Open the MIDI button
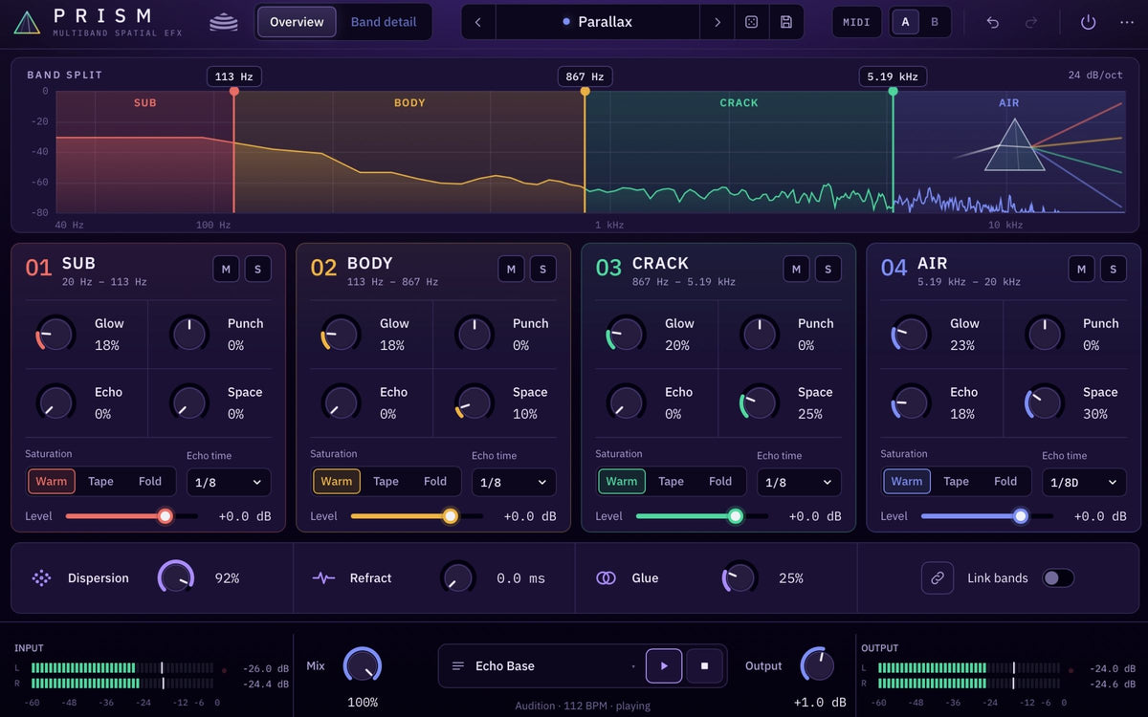The width and height of the screenshot is (1148, 717). tap(856, 22)
